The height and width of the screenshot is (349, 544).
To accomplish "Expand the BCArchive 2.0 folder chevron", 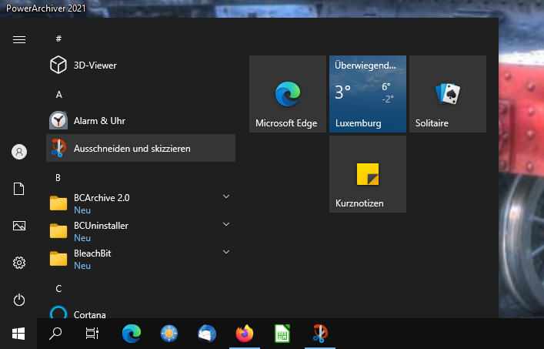I will (226, 196).
